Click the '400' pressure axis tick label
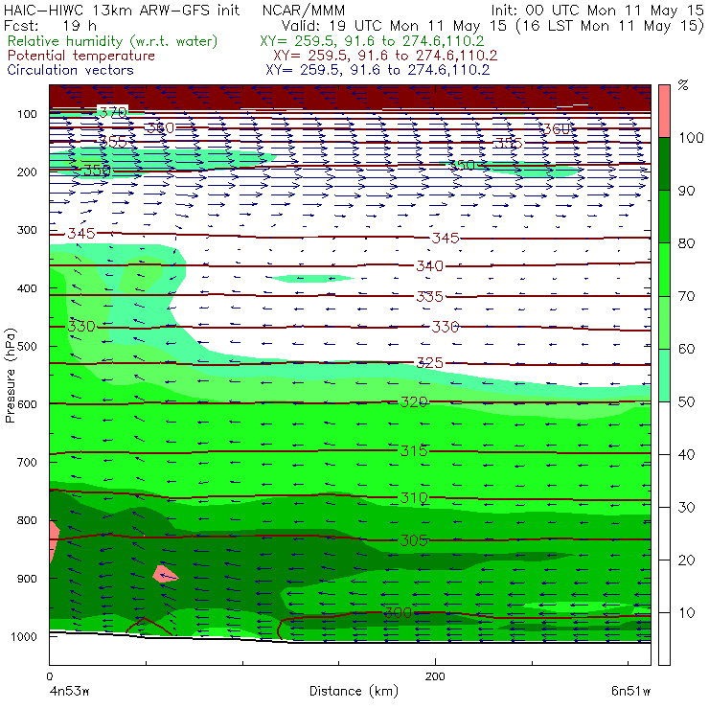The image size is (709, 709). tap(27, 288)
